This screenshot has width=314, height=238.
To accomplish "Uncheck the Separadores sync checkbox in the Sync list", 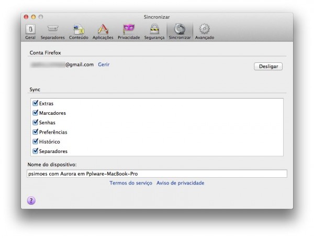I will click(35, 151).
